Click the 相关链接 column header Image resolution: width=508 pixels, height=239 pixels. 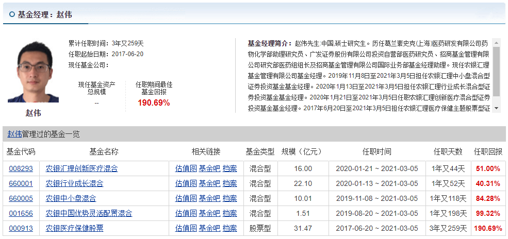(206, 151)
